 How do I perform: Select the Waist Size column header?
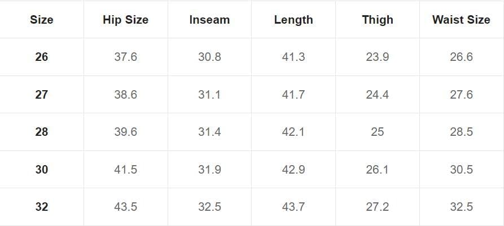point(461,20)
